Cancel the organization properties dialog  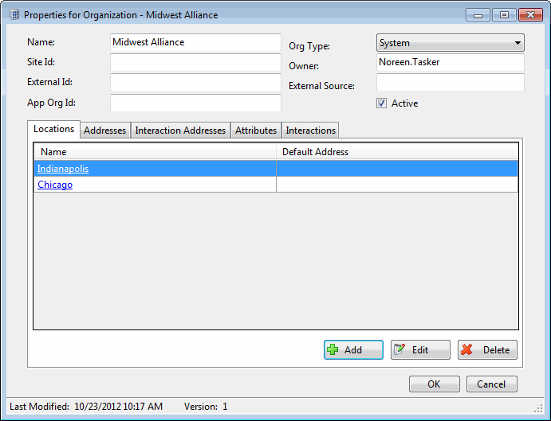pyautogui.click(x=491, y=384)
